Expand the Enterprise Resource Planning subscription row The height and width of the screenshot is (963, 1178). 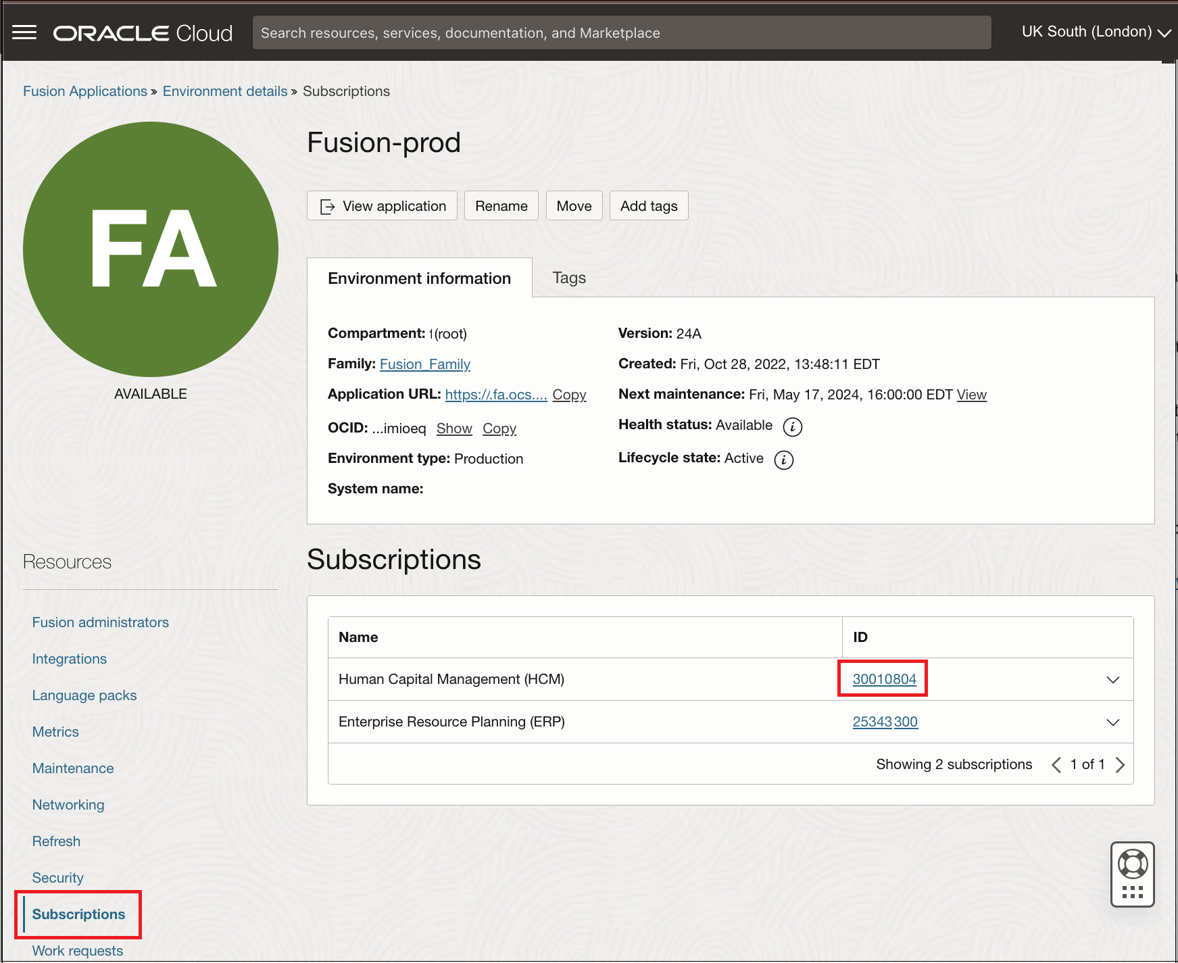1112,722
